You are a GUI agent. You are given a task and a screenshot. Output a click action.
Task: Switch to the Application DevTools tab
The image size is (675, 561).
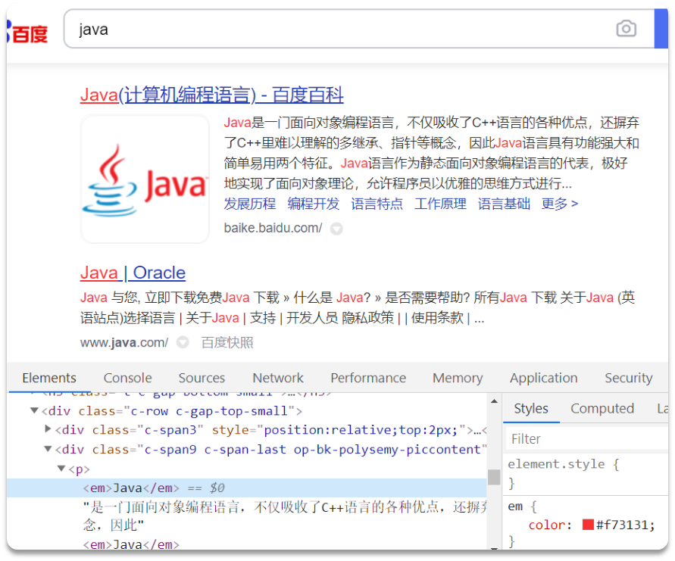(544, 378)
